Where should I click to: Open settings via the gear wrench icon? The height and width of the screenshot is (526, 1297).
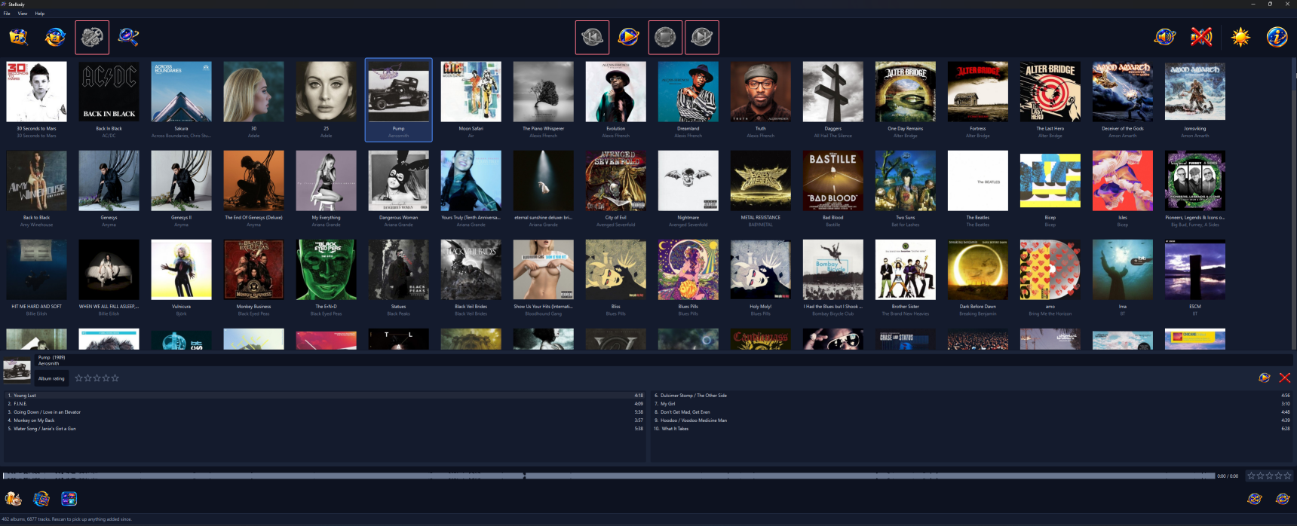click(x=92, y=37)
